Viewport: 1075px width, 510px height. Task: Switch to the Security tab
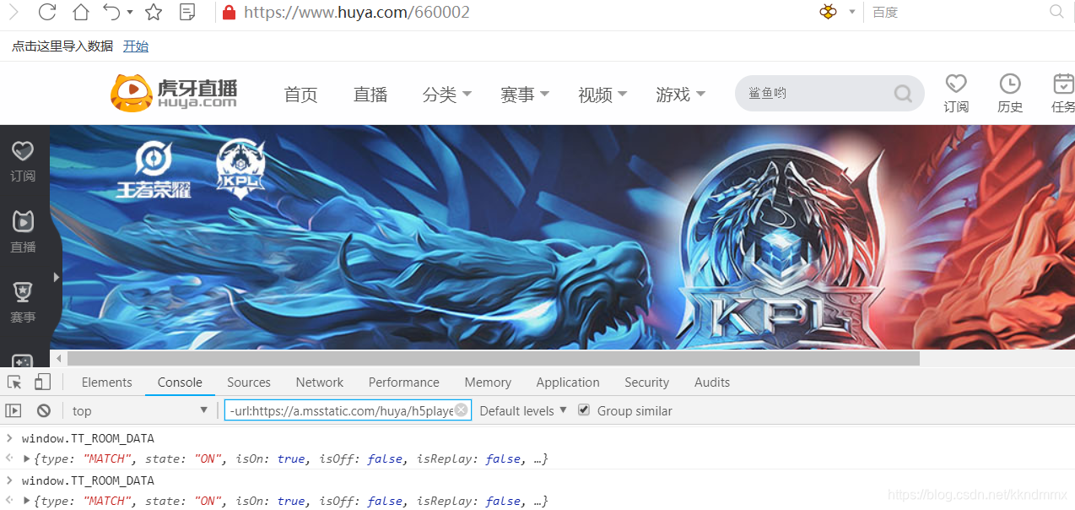pos(647,382)
